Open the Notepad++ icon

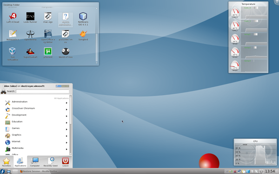click(13, 35)
